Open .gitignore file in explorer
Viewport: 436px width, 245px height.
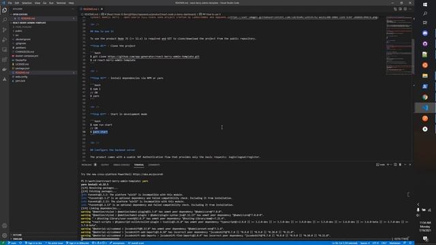tap(20, 44)
